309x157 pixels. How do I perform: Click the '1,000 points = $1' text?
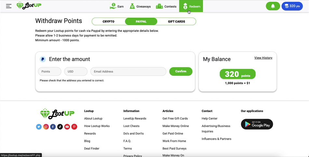[x=237, y=83]
